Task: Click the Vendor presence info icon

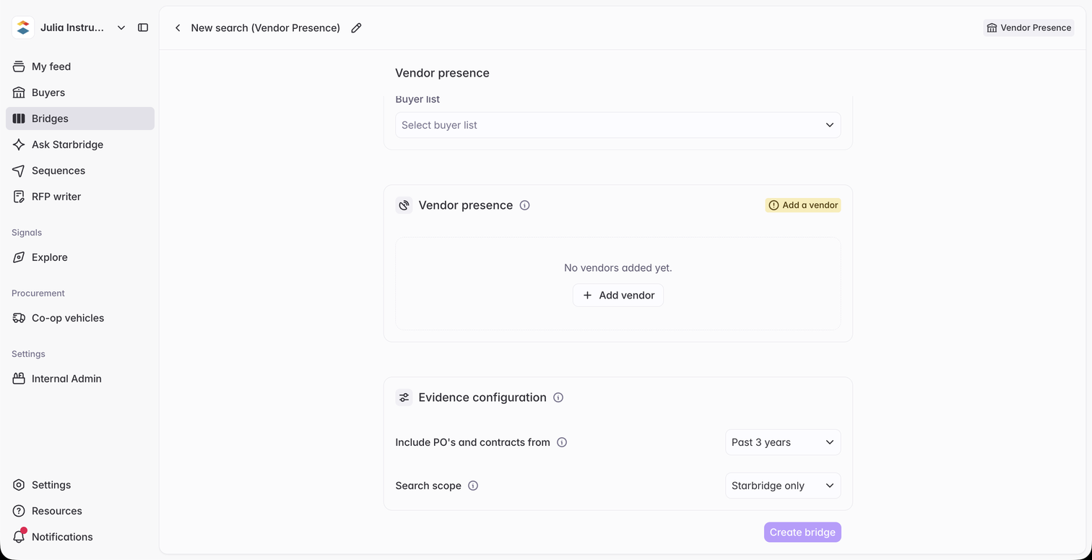Action: click(525, 205)
